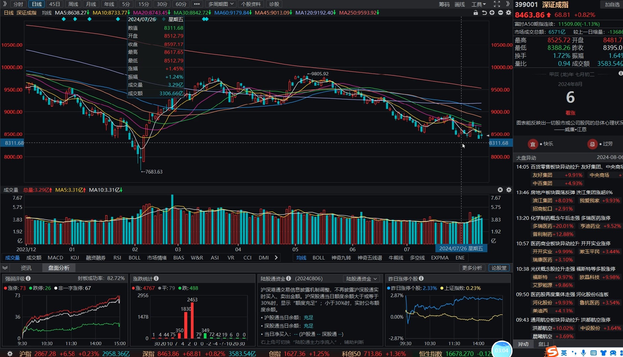Image resolution: width=623 pixels, height=357 pixels.
Task: Click the 03:04 floating timer bubble
Action: point(502,350)
